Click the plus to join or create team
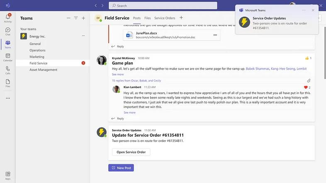This screenshot has width=326, height=183. [83, 18]
